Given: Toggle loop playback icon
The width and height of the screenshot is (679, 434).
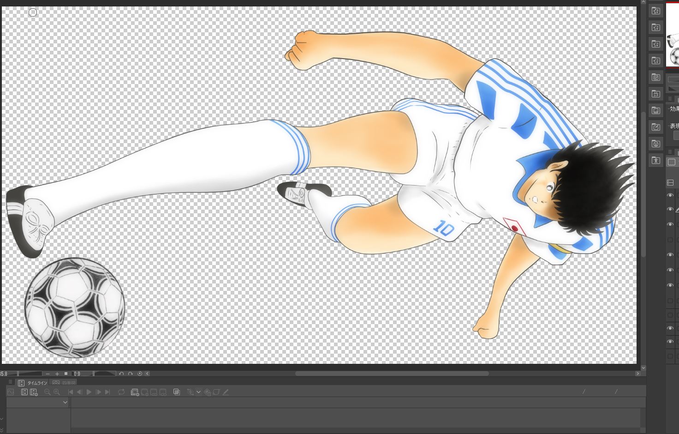Looking at the screenshot, I should (x=121, y=392).
